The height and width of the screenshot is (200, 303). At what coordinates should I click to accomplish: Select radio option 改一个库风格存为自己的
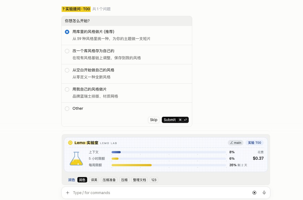(x=67, y=51)
